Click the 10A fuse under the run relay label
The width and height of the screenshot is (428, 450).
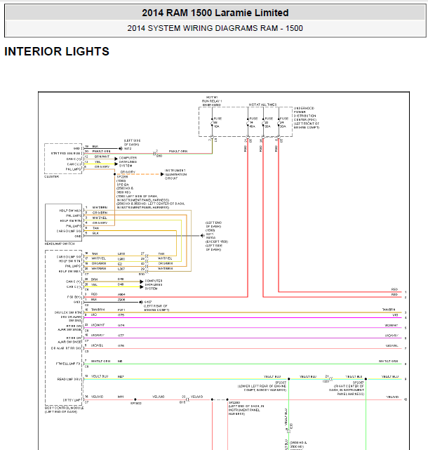tap(212, 124)
